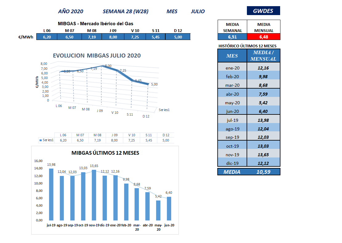This screenshot has width=342, height=243.
Task: Click the GWDES dark blue button
Action: click(x=263, y=11)
